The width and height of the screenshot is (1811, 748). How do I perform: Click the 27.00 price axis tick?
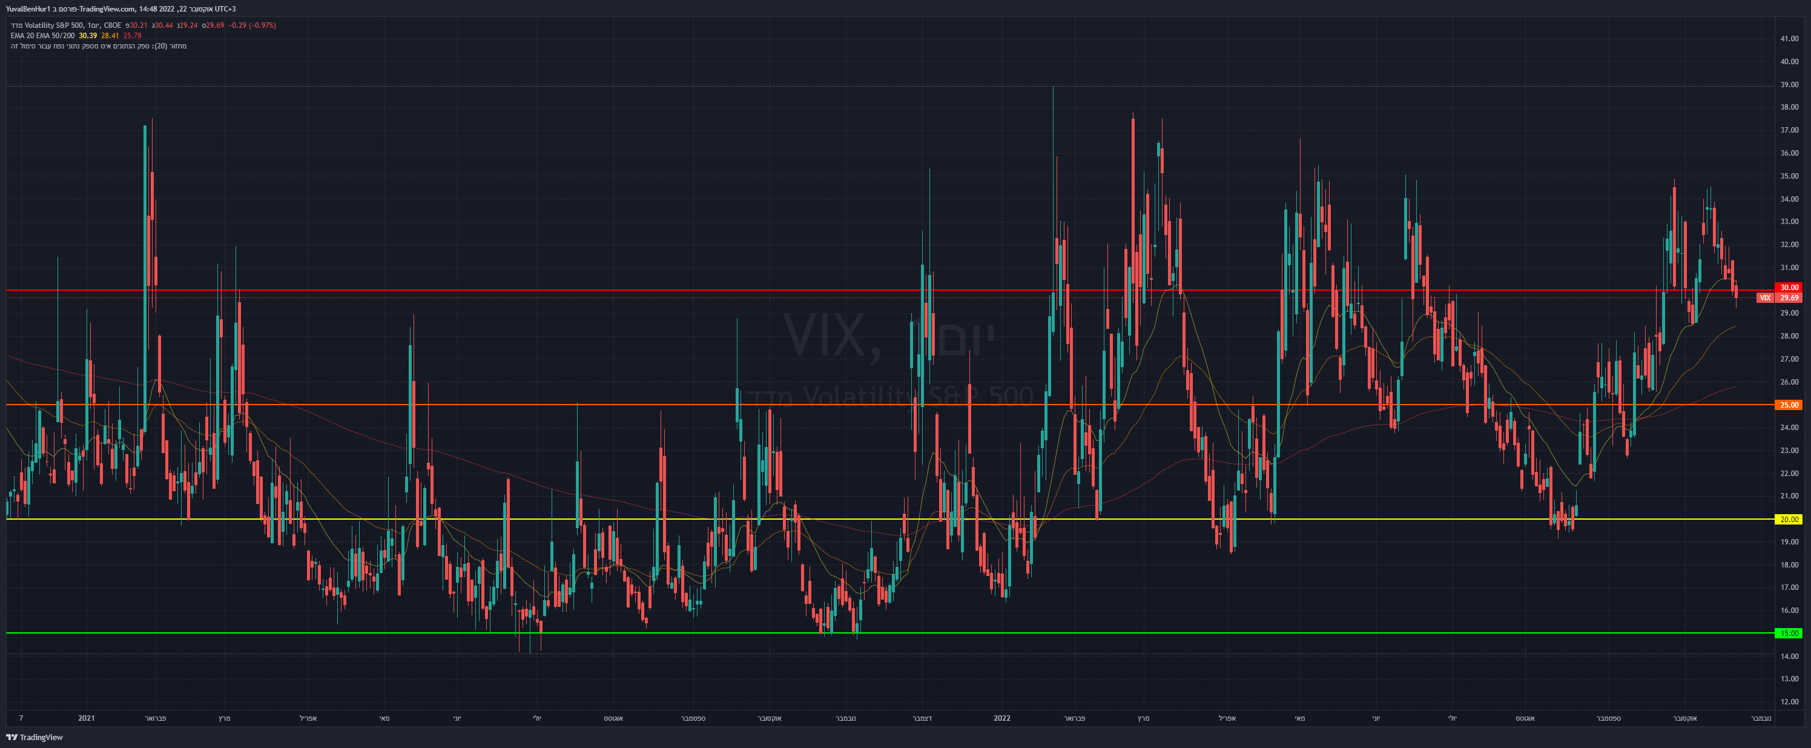point(1789,359)
